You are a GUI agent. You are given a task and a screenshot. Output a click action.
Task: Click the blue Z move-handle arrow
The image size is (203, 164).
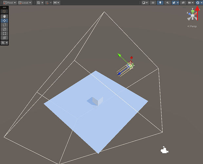(119, 74)
